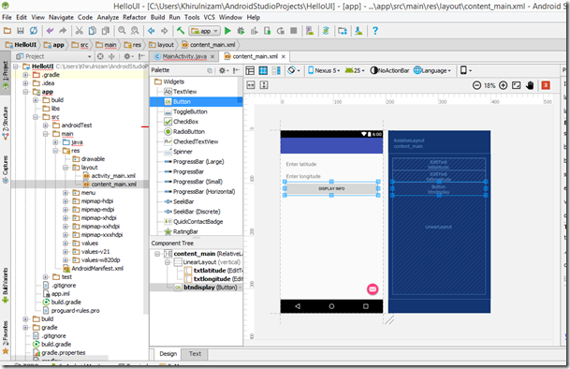Click the zoom out minus icon
Image resolution: width=570 pixels, height=369 pixels.
[x=476, y=85]
